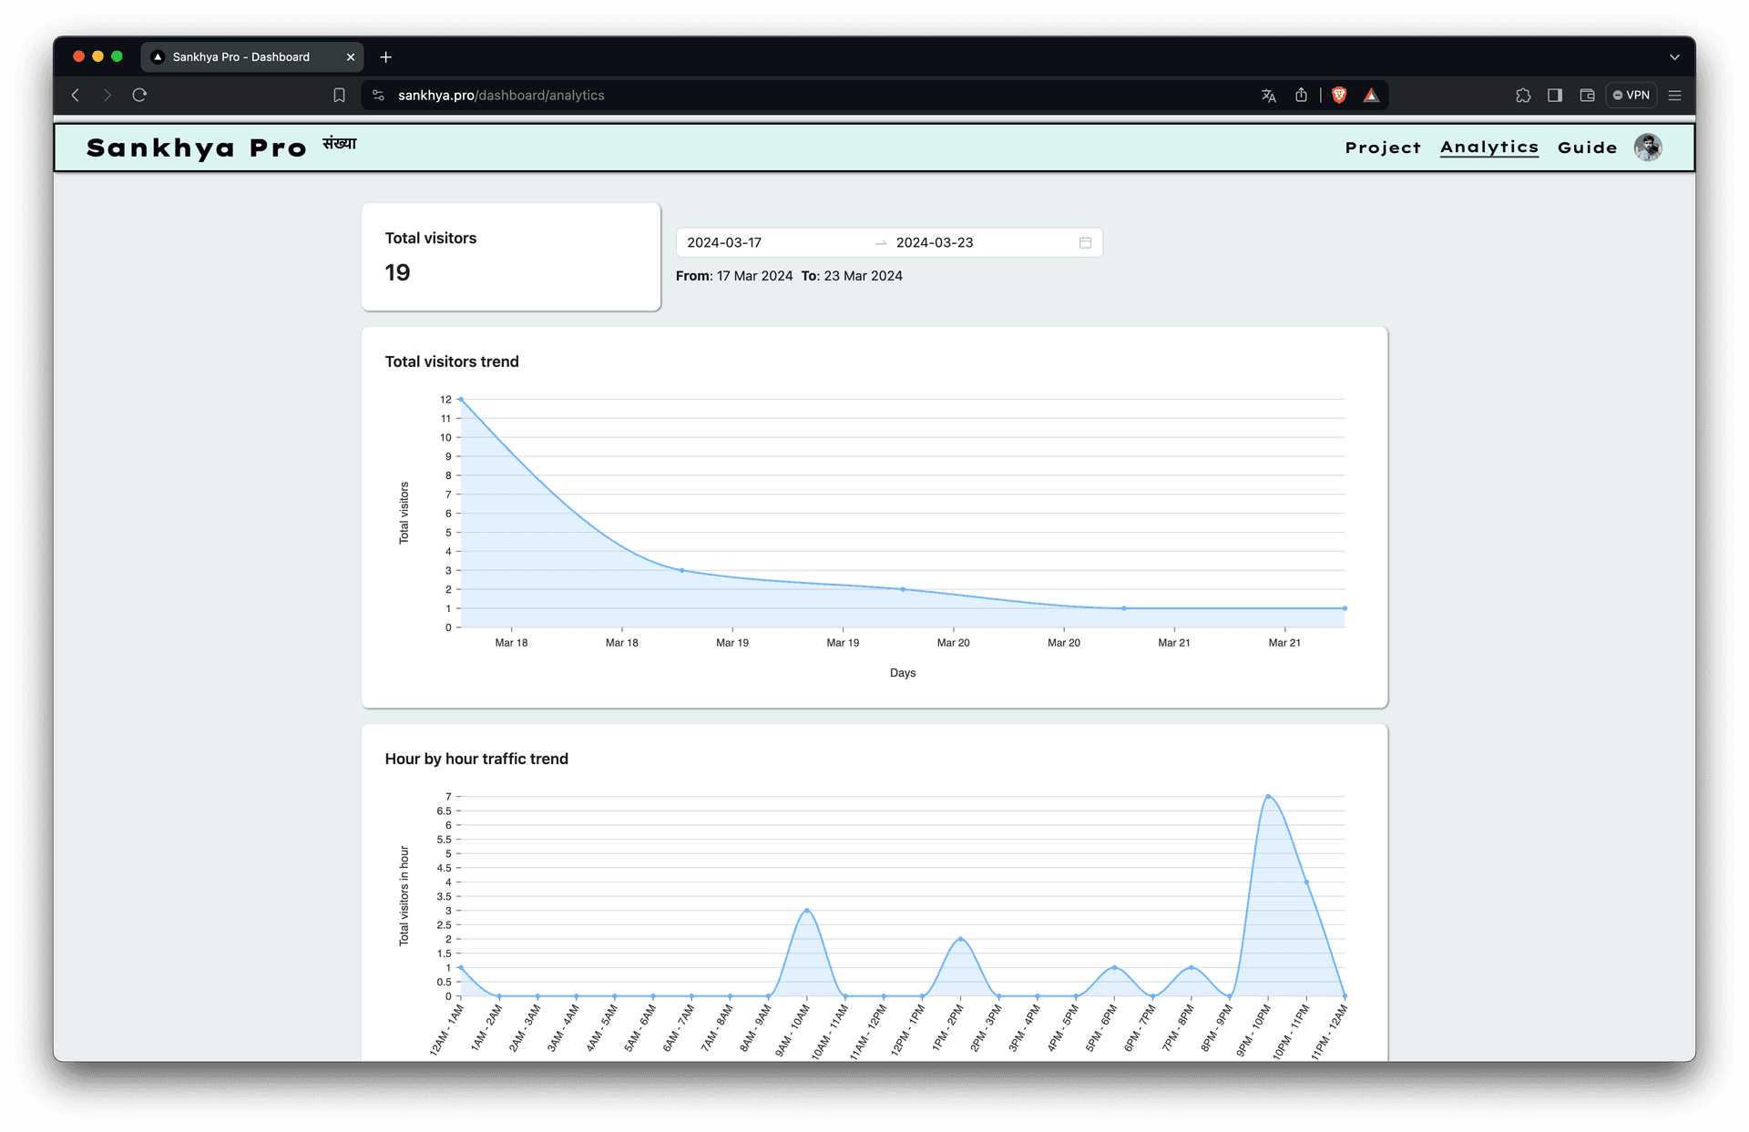This screenshot has height=1132, width=1749.
Task: Click the macOS yellow minimize button
Action: coord(97,56)
